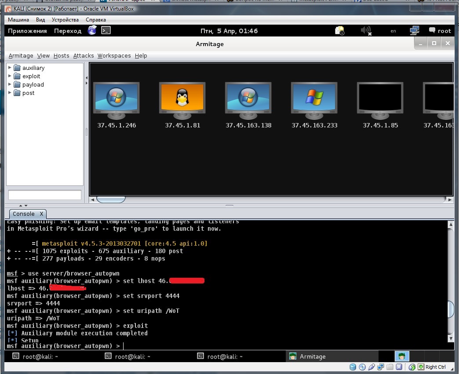Click console line 'use server/browser_autopwn'
The height and width of the screenshot is (374, 459).
(x=74, y=273)
